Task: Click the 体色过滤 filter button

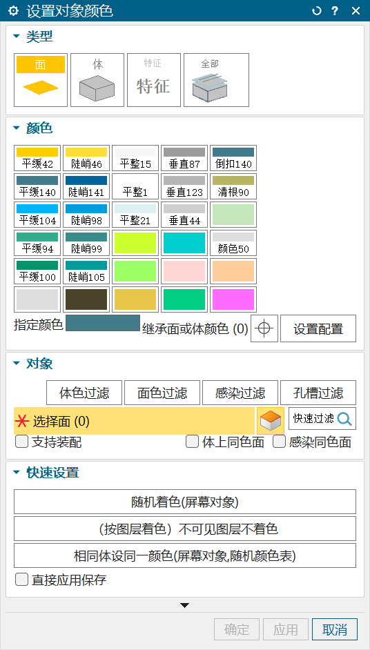Action: coord(84,393)
